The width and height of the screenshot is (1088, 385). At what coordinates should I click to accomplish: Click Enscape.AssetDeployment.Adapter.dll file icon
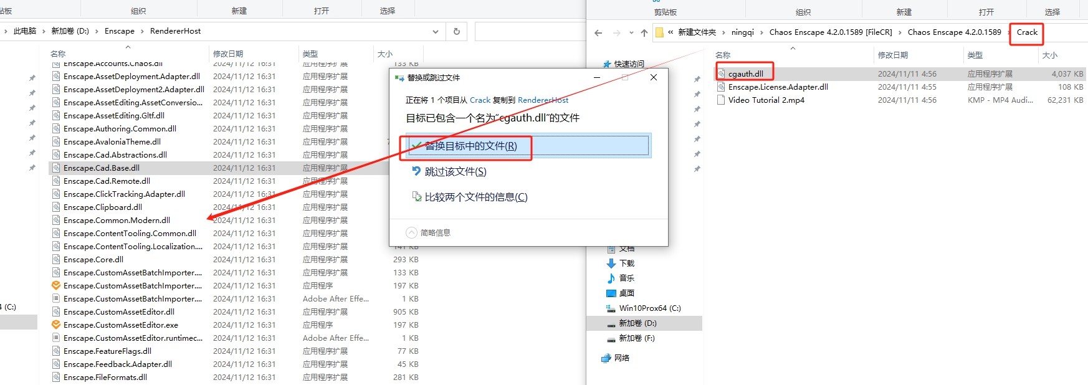click(56, 76)
